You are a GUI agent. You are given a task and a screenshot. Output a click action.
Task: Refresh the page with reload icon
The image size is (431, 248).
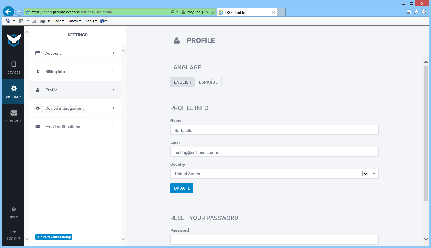[x=212, y=12]
